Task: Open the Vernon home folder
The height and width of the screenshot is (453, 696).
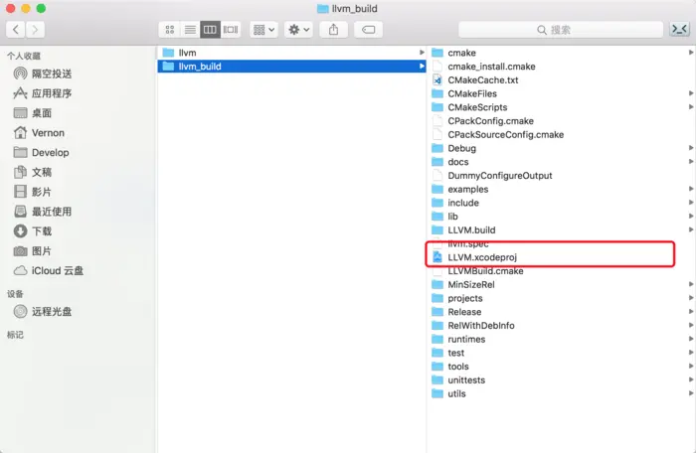Action: [x=39, y=133]
